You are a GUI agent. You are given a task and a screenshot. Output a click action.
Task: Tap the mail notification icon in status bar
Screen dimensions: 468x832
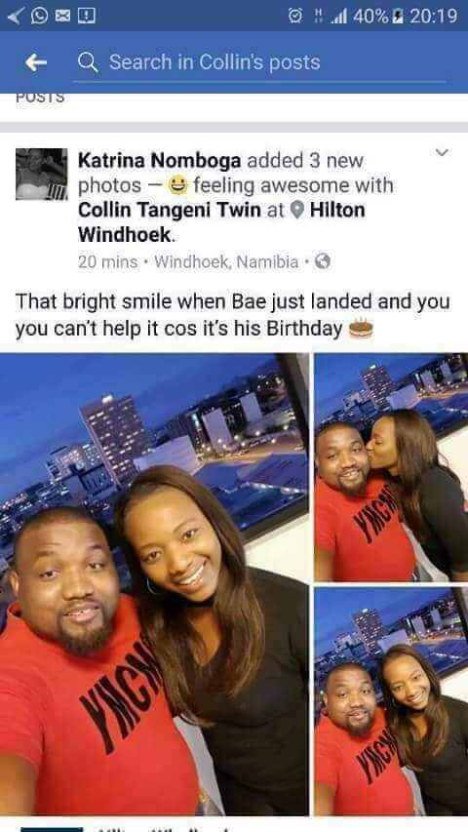click(x=62, y=17)
